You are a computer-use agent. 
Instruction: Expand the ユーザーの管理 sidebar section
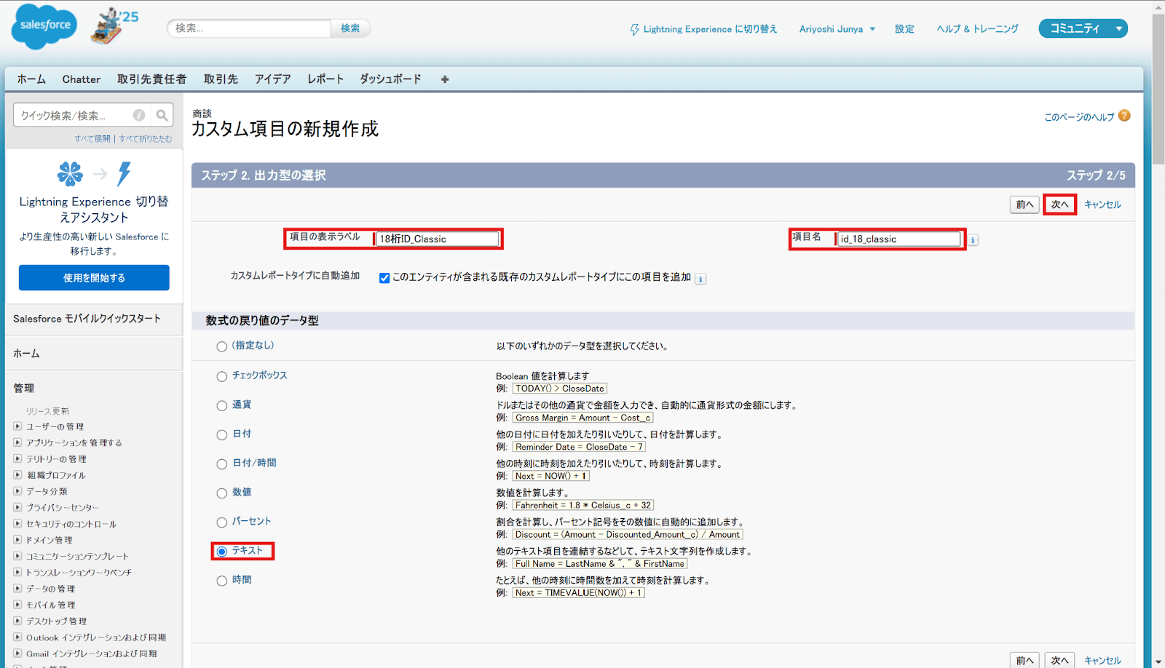click(x=18, y=426)
